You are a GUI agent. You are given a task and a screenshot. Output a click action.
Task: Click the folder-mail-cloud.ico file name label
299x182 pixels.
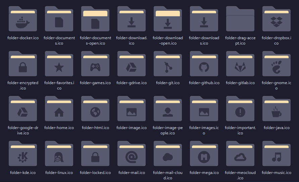(168, 175)
